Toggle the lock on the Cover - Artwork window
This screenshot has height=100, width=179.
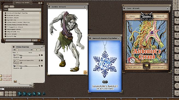tap(168, 8)
